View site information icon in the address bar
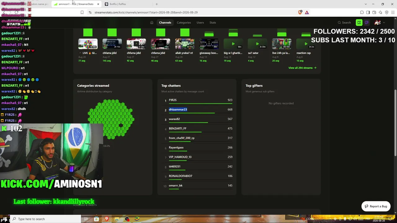The height and width of the screenshot is (223, 397). click(x=90, y=12)
